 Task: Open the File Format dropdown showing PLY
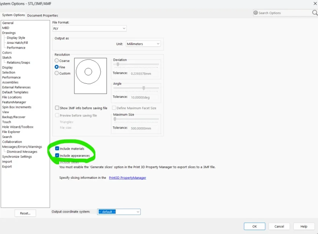click(89, 29)
